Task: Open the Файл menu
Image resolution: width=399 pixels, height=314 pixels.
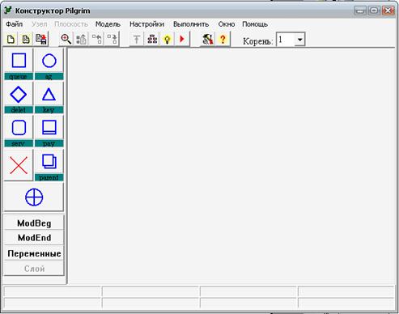Action: pyautogui.click(x=15, y=24)
